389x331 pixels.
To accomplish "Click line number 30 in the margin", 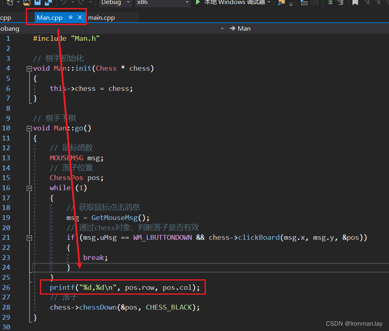I will [x=6, y=327].
